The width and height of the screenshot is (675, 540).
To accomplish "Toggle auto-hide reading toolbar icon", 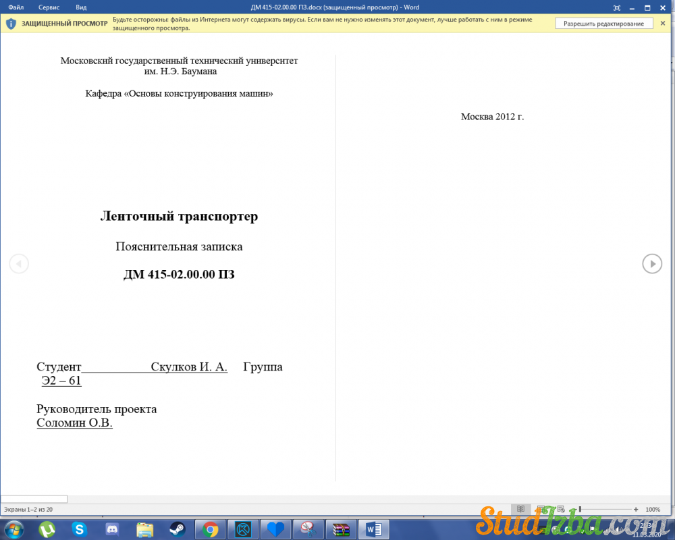I will (x=616, y=7).
